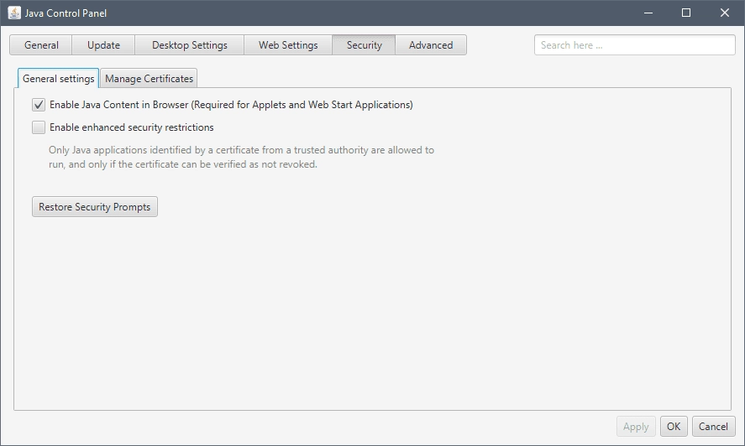The image size is (745, 446).
Task: Select the Security tab
Action: [364, 45]
